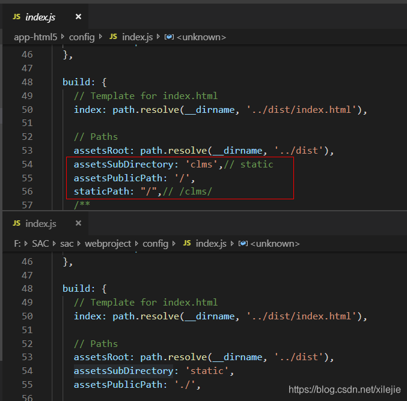Screen dimensions: 407x401
Task: Click the config breadcrumb in the upper pane
Action: click(82, 37)
